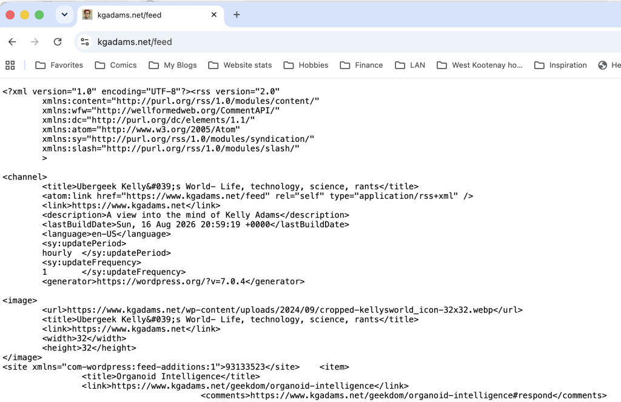Open the Favorites bookmarks folder

tap(59, 65)
